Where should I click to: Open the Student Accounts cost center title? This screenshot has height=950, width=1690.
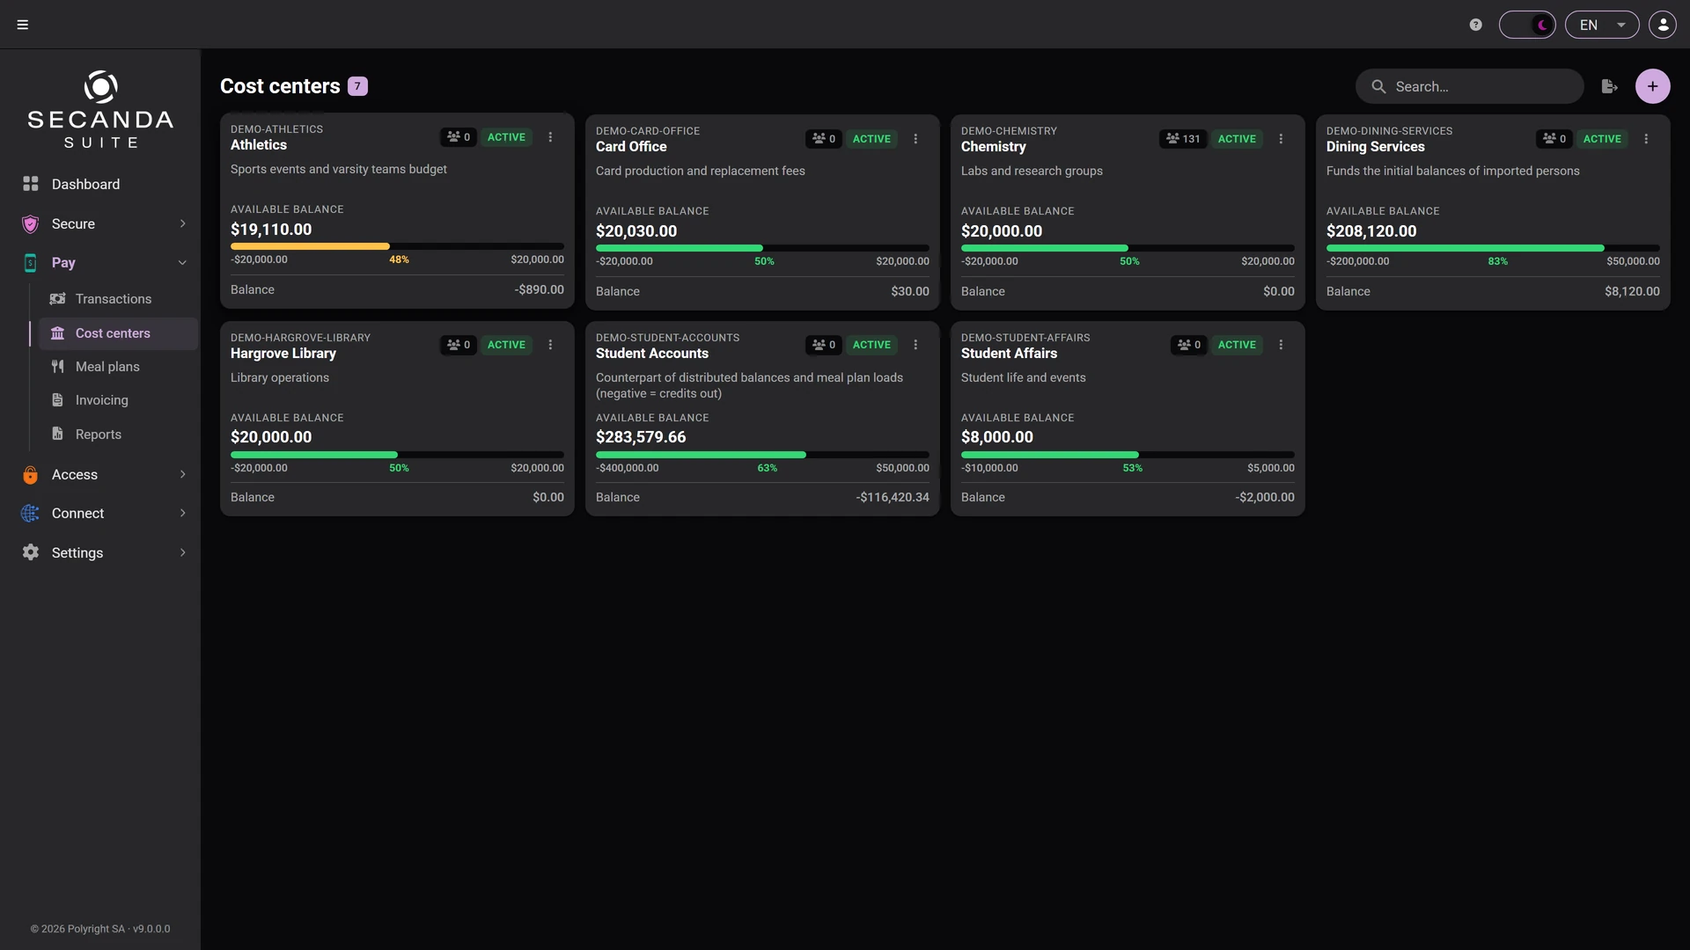[x=652, y=354]
